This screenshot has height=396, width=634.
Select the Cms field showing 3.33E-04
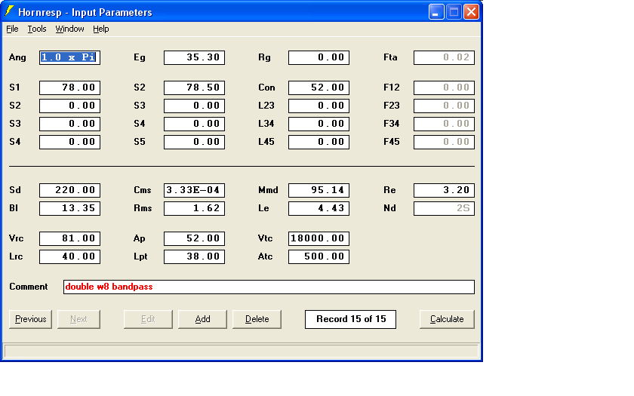click(194, 190)
